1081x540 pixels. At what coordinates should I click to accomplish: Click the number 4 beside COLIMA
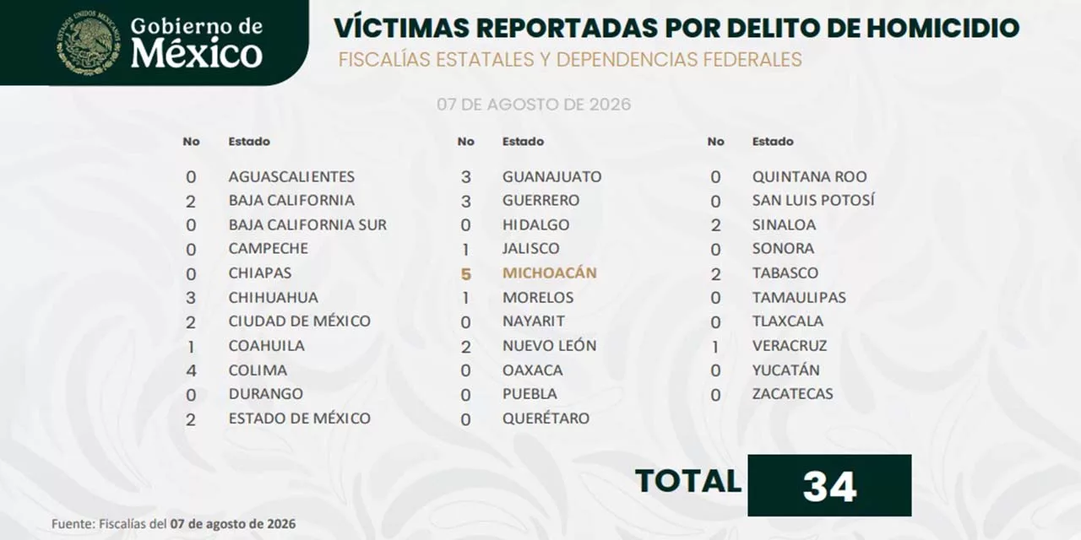(x=191, y=370)
